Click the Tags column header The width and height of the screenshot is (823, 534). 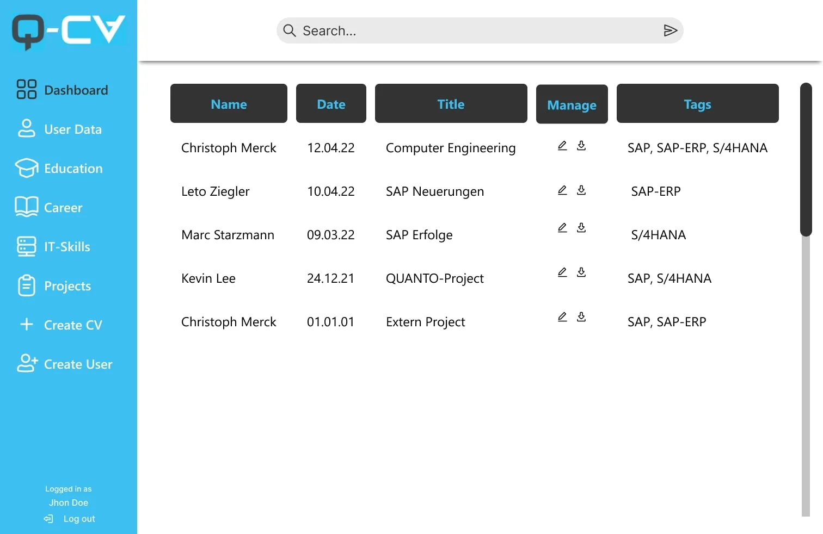(x=697, y=104)
